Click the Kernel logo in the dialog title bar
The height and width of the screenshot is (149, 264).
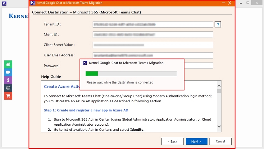point(33,3)
